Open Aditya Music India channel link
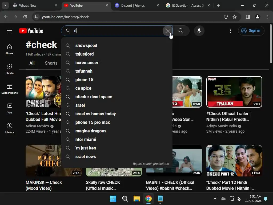This screenshot has height=205, width=273. (x=222, y=126)
